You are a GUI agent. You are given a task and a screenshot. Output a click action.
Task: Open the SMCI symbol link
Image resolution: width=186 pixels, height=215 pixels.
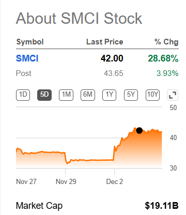[27, 58]
